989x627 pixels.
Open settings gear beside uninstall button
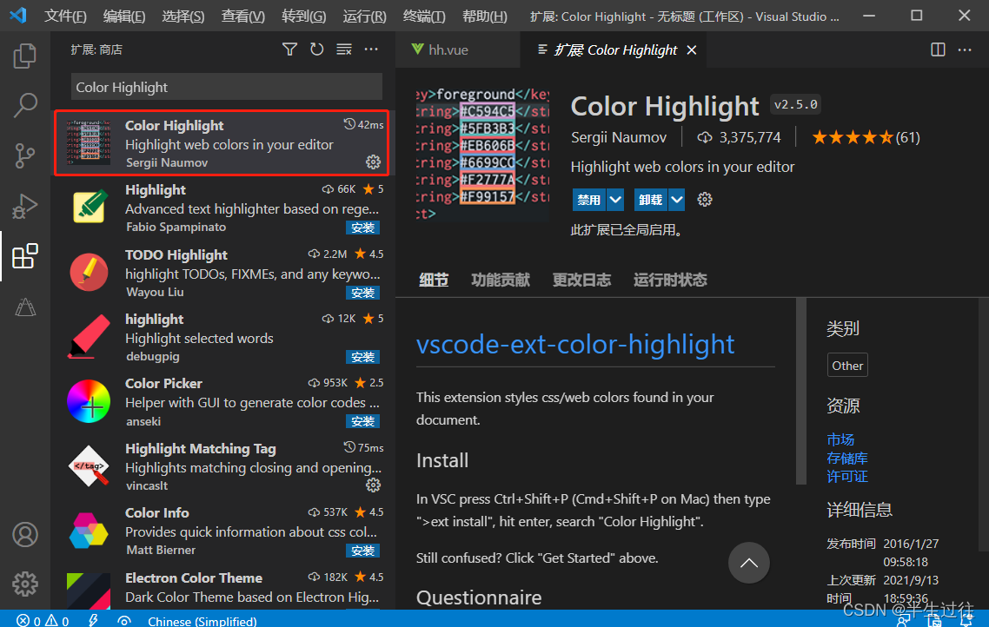[x=705, y=200]
